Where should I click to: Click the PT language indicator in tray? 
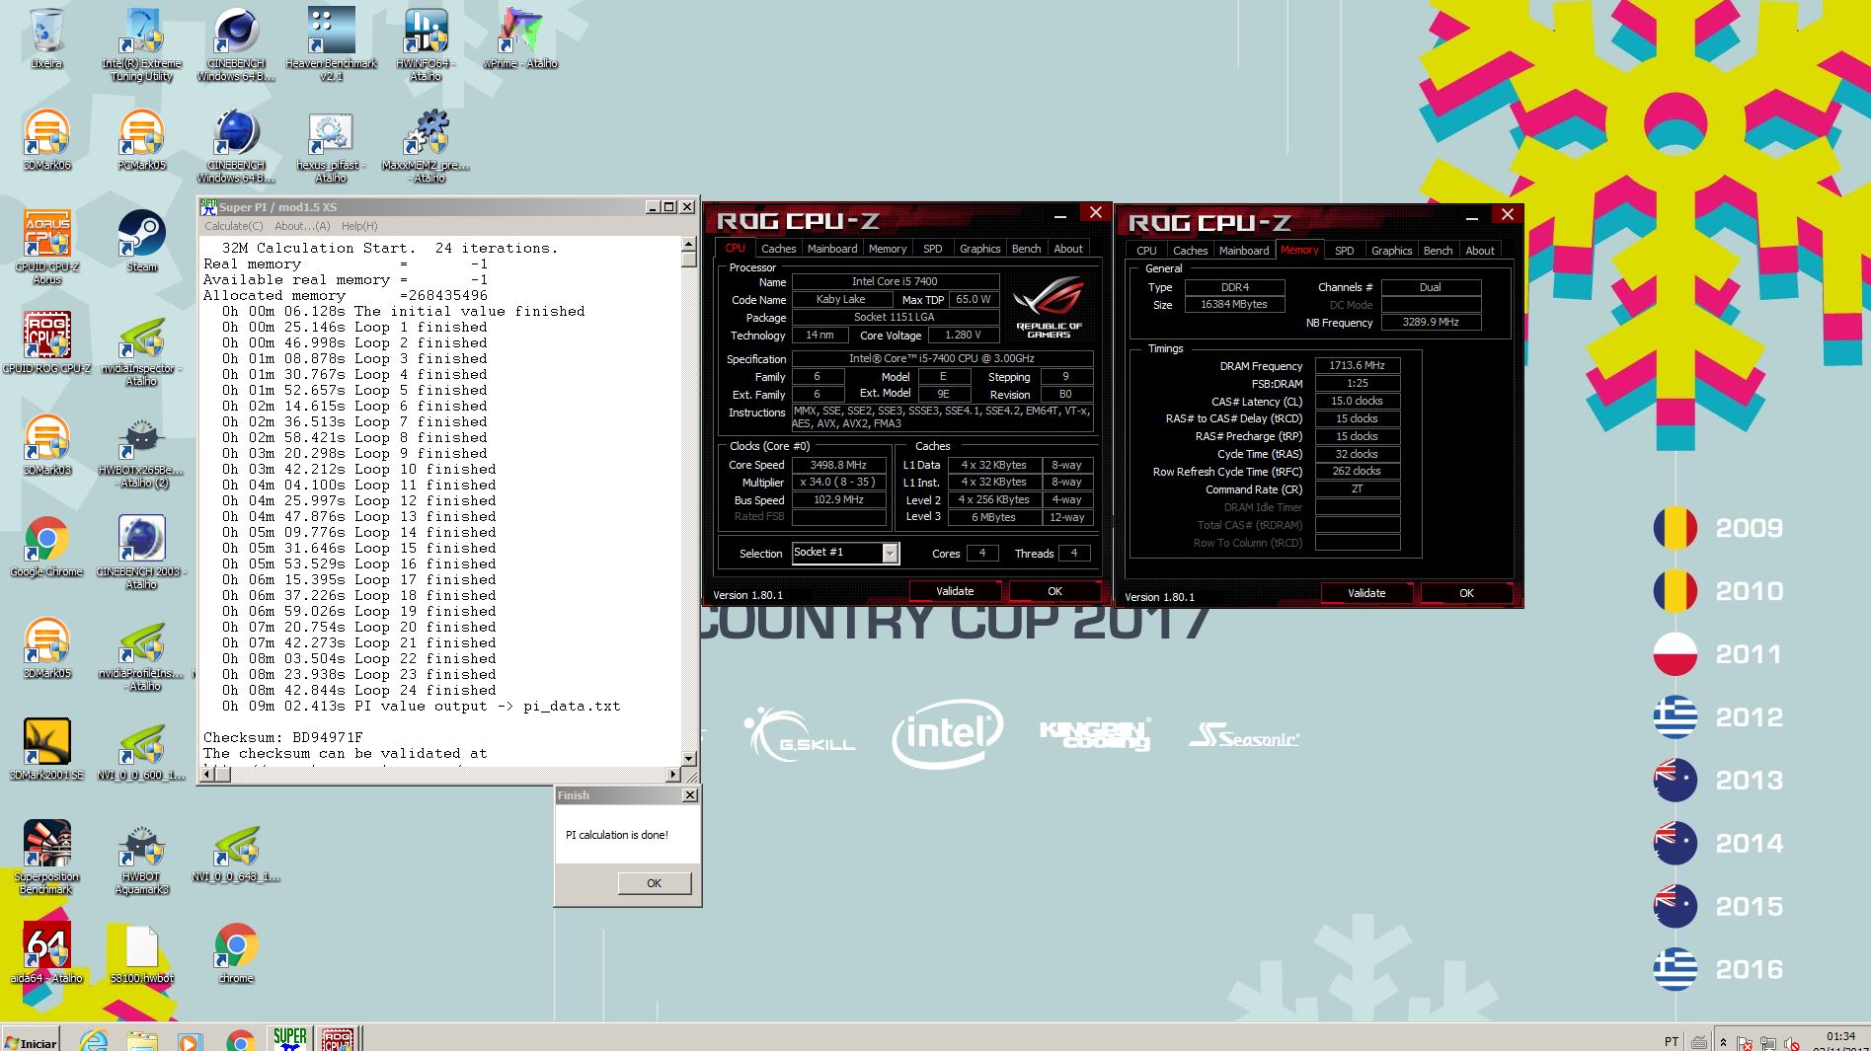click(x=1671, y=1041)
